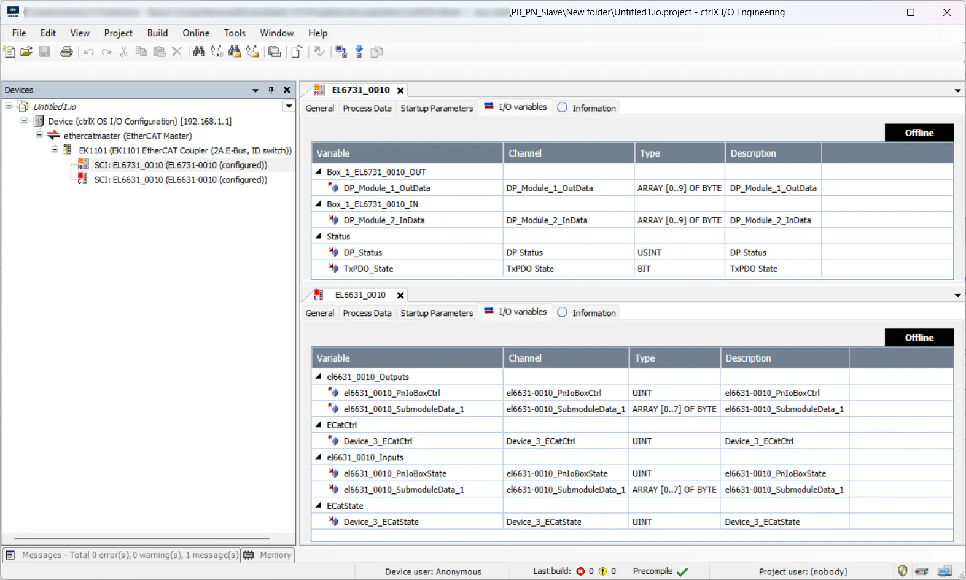Click the New Project toolbar icon
Image resolution: width=966 pixels, height=580 pixels.
9,52
